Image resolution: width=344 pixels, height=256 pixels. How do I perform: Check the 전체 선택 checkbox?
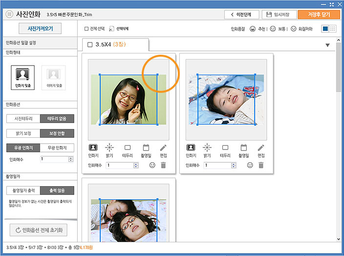click(x=86, y=29)
